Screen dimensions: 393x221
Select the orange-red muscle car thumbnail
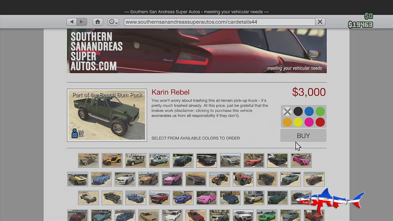click(254, 160)
